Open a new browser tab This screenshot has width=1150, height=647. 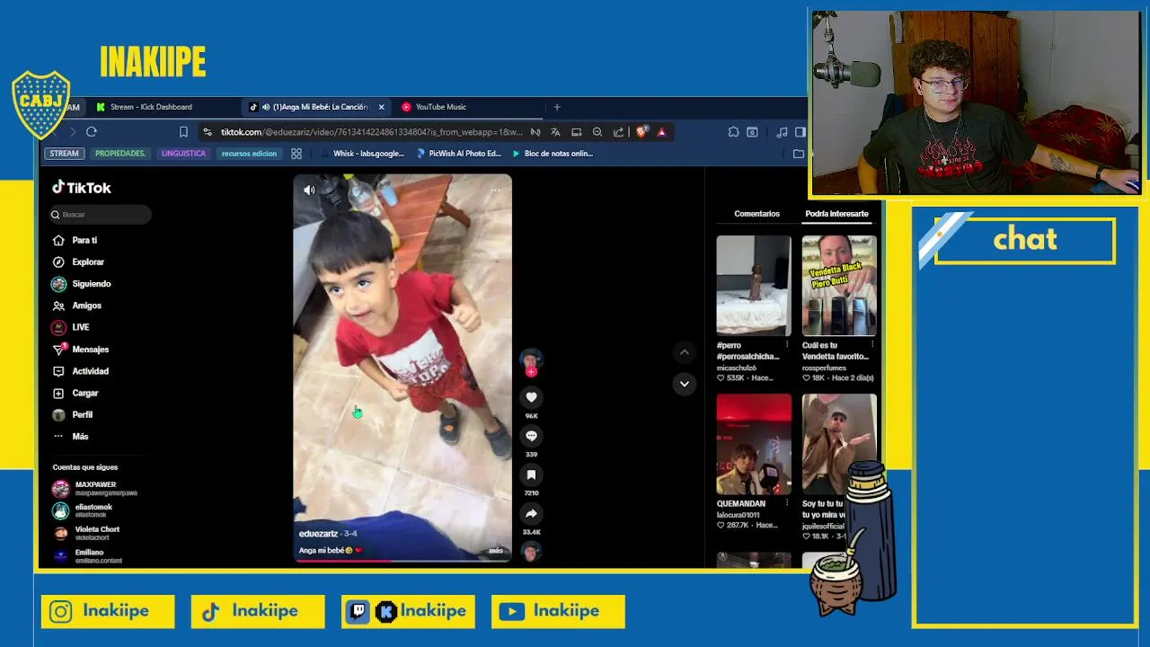pyautogui.click(x=556, y=107)
